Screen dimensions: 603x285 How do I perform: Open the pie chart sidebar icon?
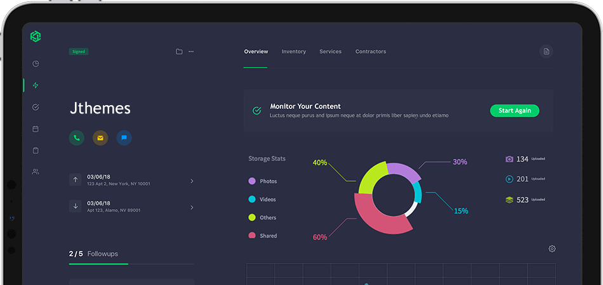(x=36, y=64)
